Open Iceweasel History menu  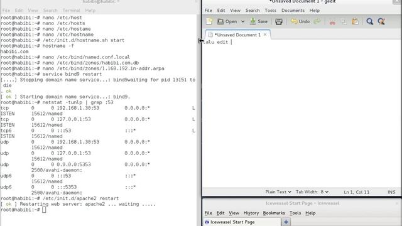[x=251, y=213]
